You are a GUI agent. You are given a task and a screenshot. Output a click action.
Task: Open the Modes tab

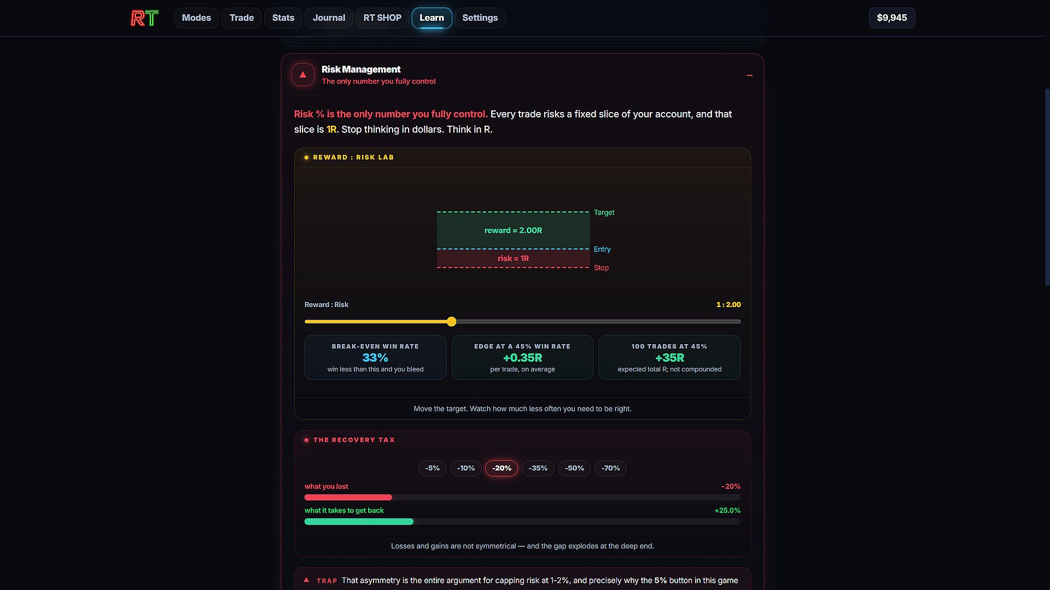(196, 18)
